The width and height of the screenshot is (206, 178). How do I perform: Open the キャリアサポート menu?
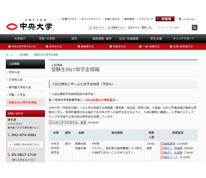tap(184, 38)
